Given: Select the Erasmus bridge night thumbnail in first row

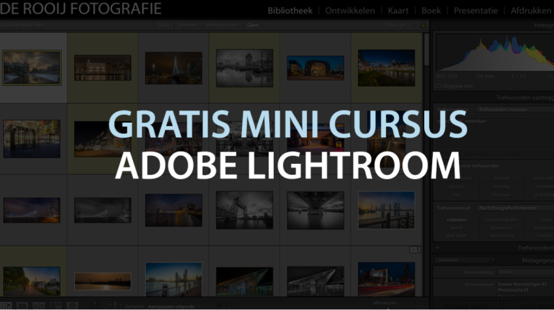Looking at the screenshot, I should pos(173,68).
